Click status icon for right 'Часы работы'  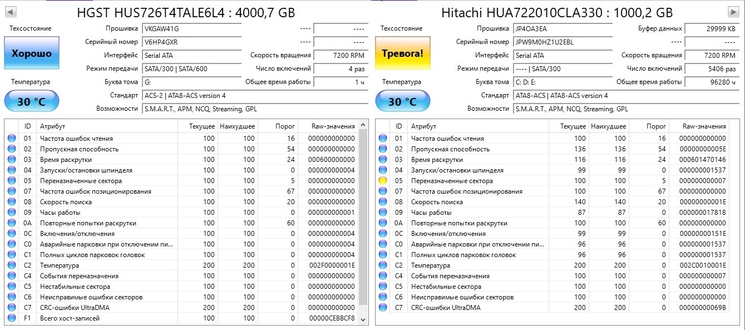(x=383, y=213)
